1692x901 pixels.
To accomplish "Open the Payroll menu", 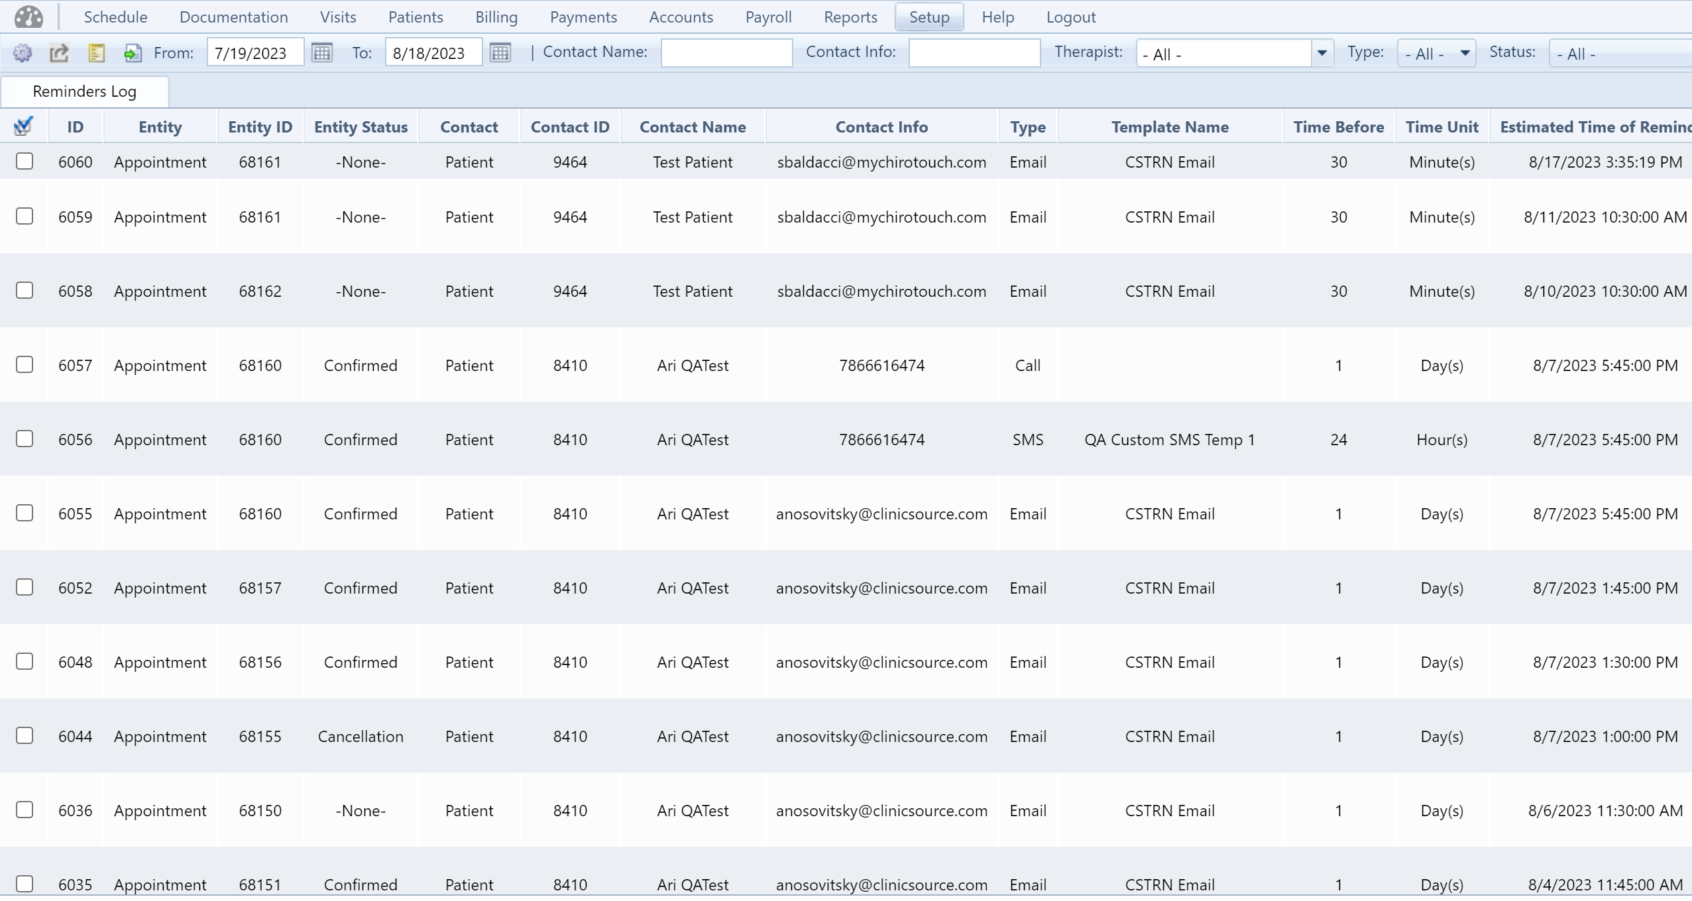I will (x=769, y=17).
